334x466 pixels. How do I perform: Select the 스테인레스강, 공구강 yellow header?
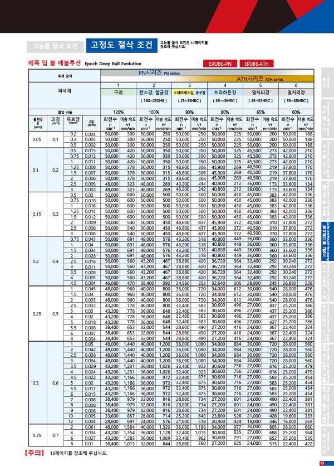coord(189,93)
